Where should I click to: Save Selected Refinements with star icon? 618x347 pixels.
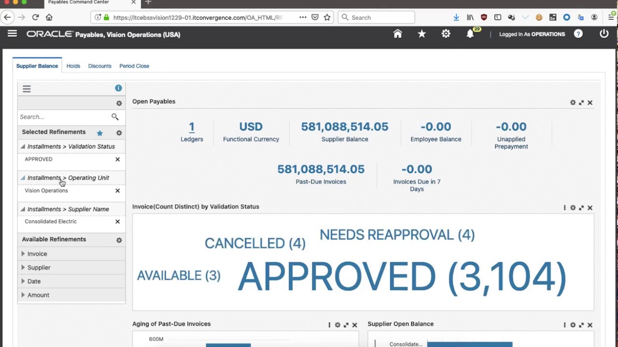(x=99, y=133)
